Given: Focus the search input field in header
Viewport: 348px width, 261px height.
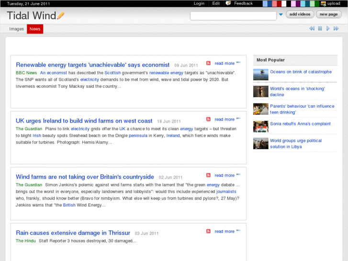Looking at the screenshot, I should point(233,16).
